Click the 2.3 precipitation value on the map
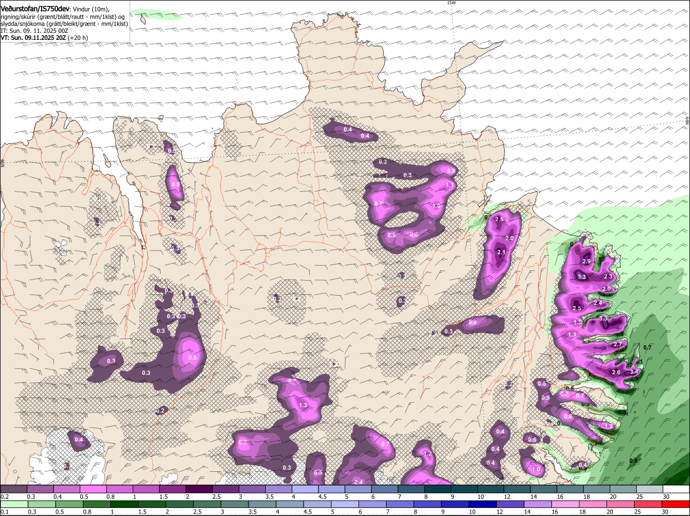 tap(608, 276)
